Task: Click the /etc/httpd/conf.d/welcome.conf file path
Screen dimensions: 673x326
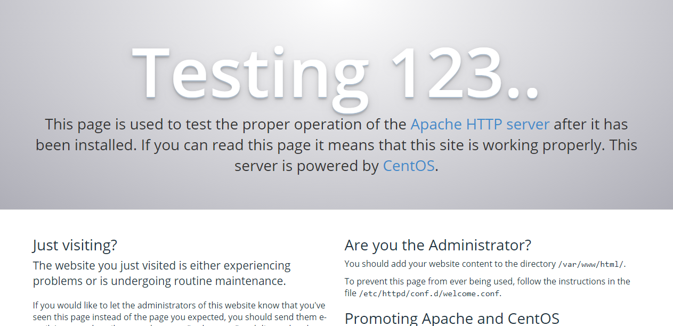Action: [429, 294]
